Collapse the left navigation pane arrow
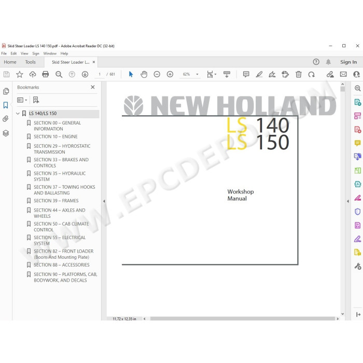This screenshot has height=363, width=363. 104,201
